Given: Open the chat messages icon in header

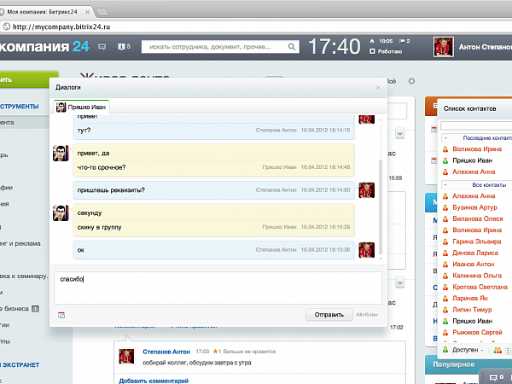Looking at the screenshot, I should tap(102, 46).
